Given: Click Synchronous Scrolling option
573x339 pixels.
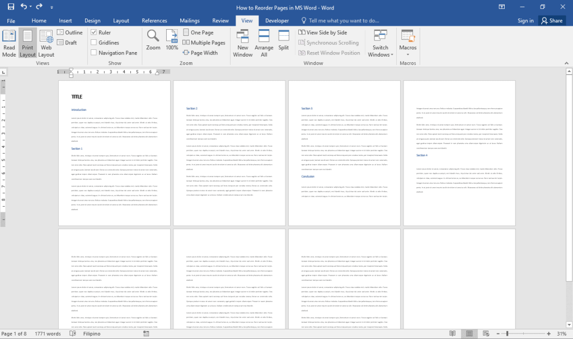Looking at the screenshot, I should pos(328,43).
